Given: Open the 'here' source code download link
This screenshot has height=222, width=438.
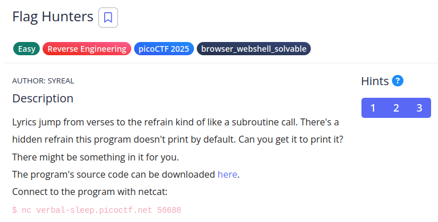Looking at the screenshot, I should point(227,174).
